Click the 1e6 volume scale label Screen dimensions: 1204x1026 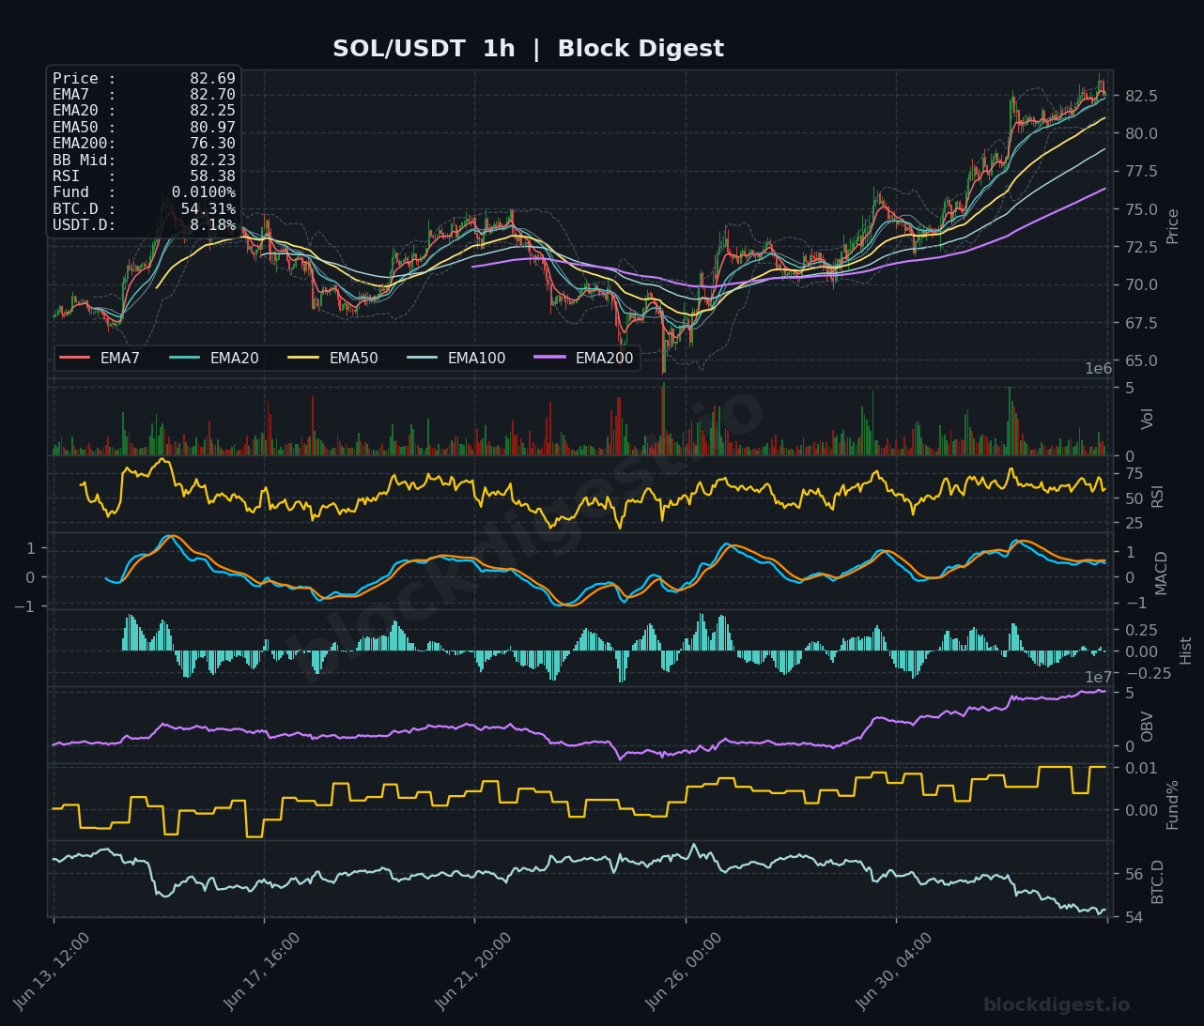pyautogui.click(x=1099, y=369)
